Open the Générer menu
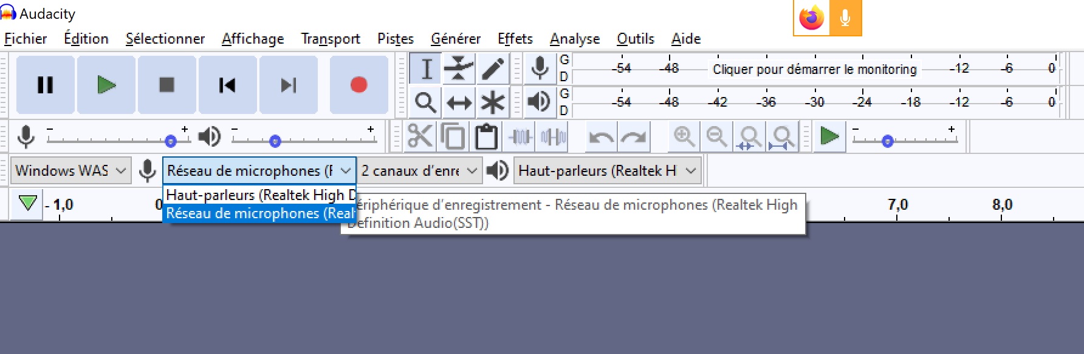Screen dimensions: 1084x354 [x=456, y=39]
